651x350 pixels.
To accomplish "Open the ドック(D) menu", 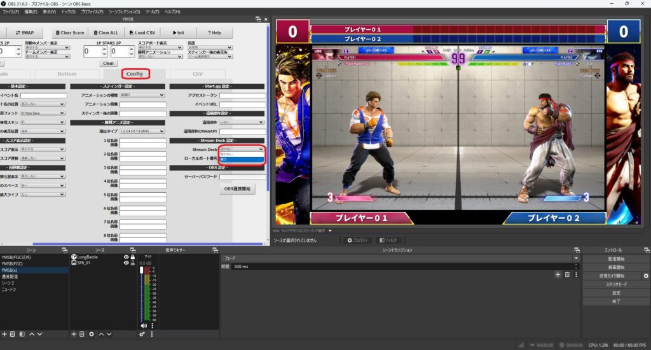I will [x=69, y=11].
